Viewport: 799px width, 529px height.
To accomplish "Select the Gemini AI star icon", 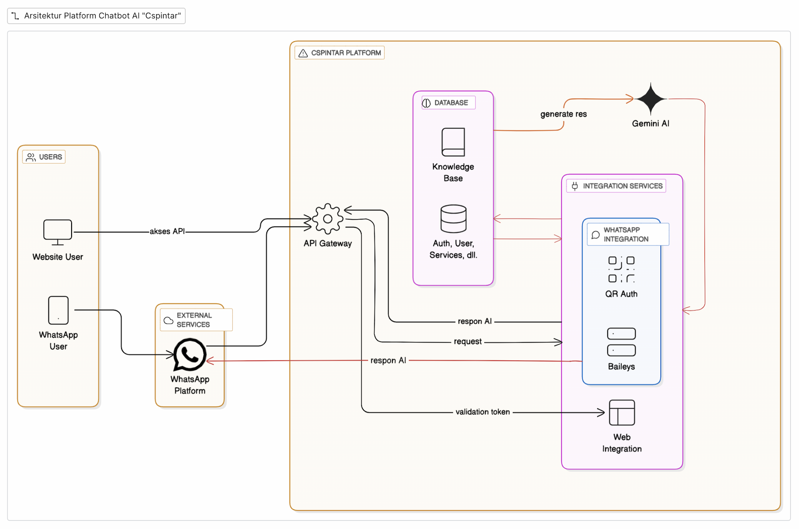I will (x=651, y=99).
